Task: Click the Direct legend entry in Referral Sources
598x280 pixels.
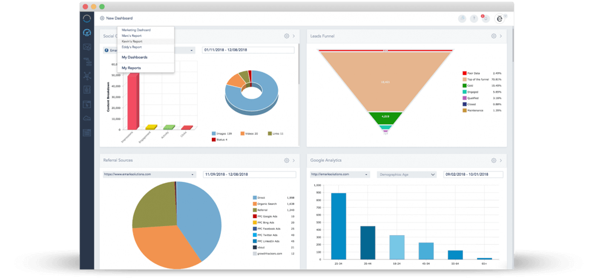Action: pos(274,198)
